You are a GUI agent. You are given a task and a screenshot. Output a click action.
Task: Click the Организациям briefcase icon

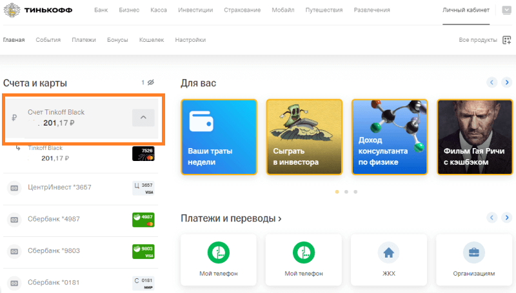coord(474,252)
